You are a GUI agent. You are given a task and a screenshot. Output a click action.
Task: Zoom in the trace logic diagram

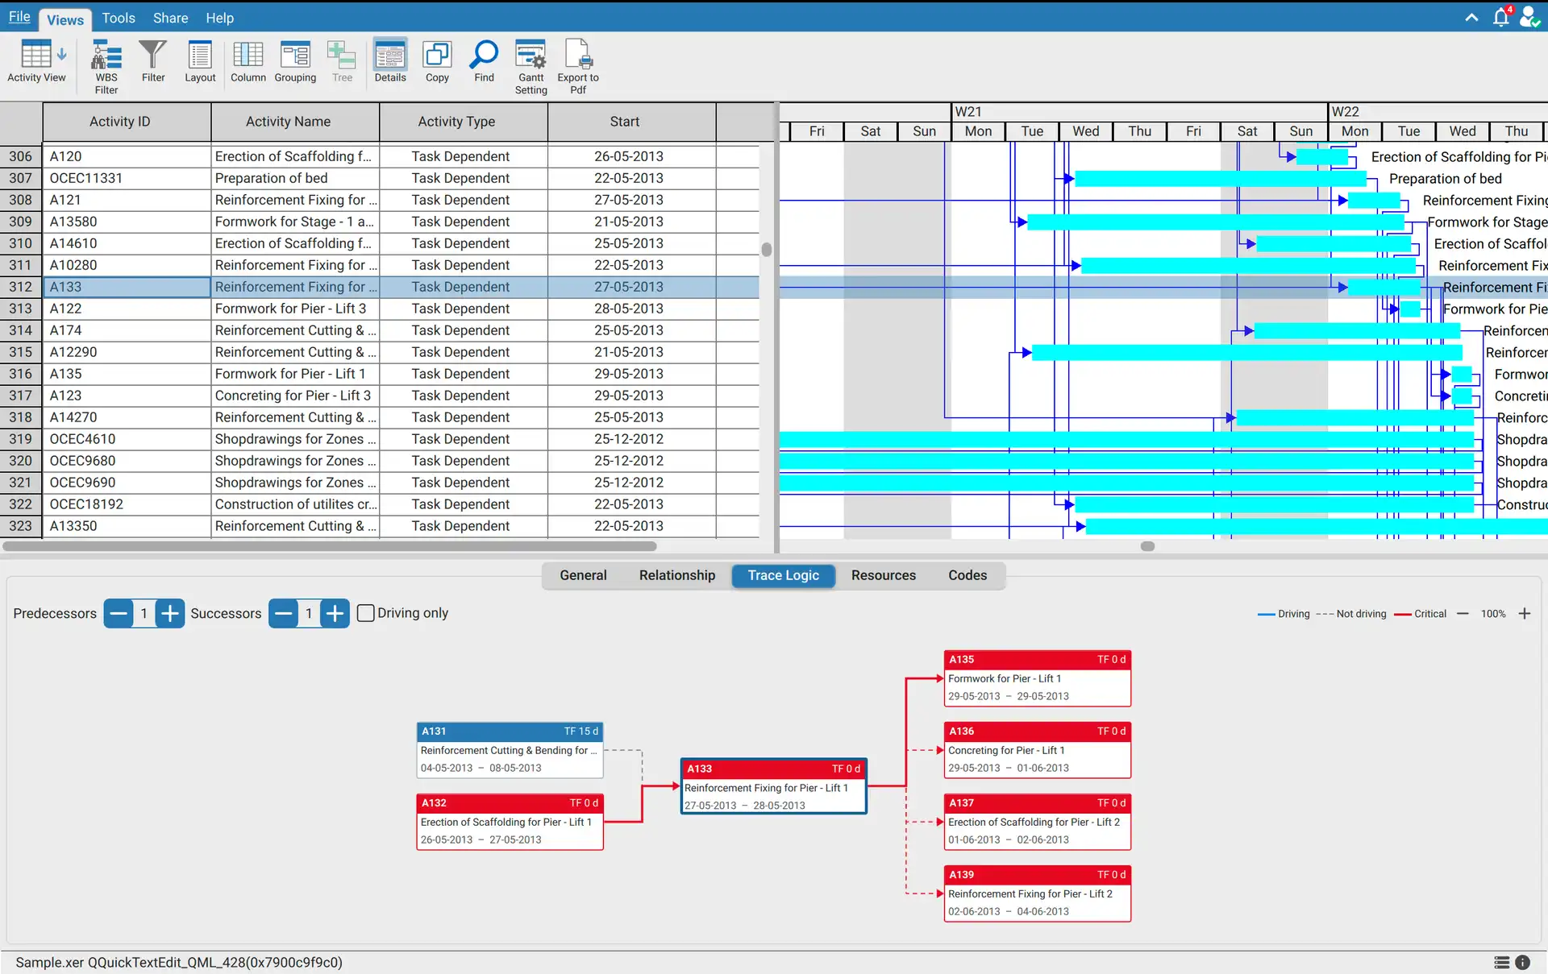[1525, 614]
